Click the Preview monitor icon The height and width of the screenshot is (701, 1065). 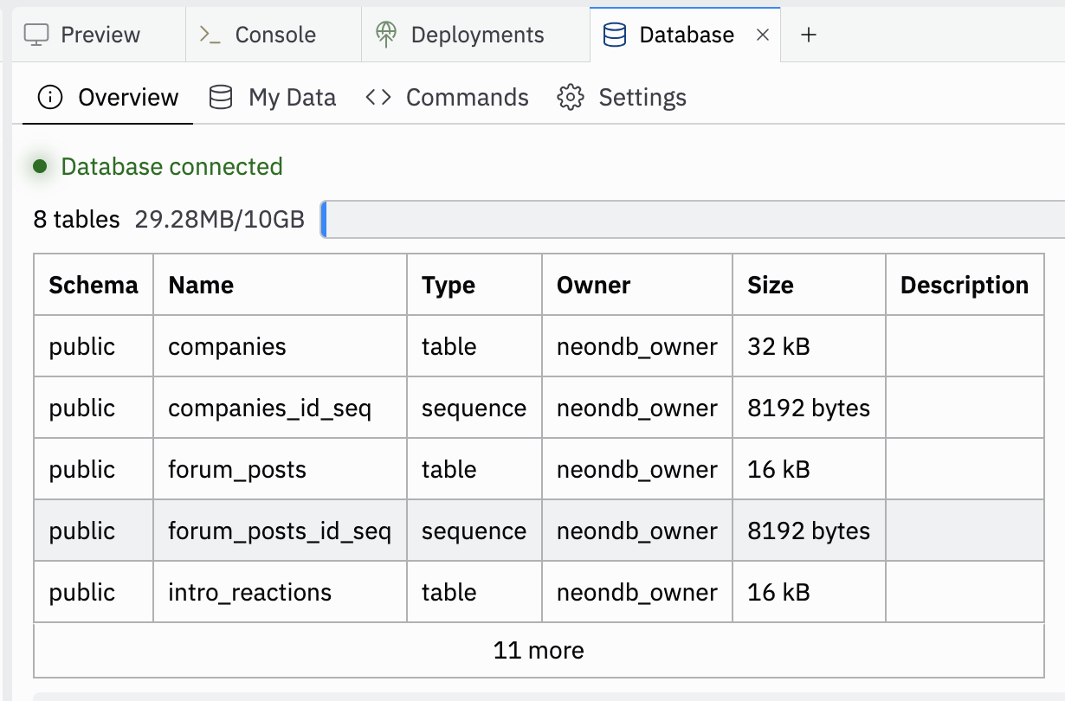point(36,35)
